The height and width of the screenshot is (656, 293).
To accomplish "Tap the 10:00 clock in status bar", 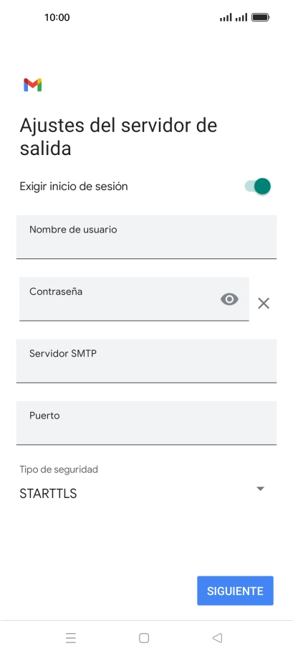I will pos(57,17).
